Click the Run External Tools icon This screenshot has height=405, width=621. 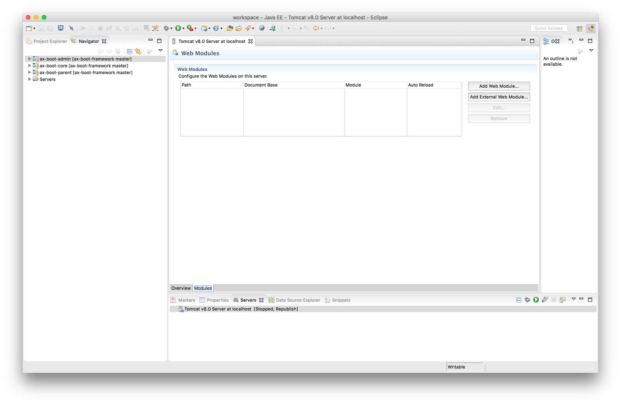190,28
